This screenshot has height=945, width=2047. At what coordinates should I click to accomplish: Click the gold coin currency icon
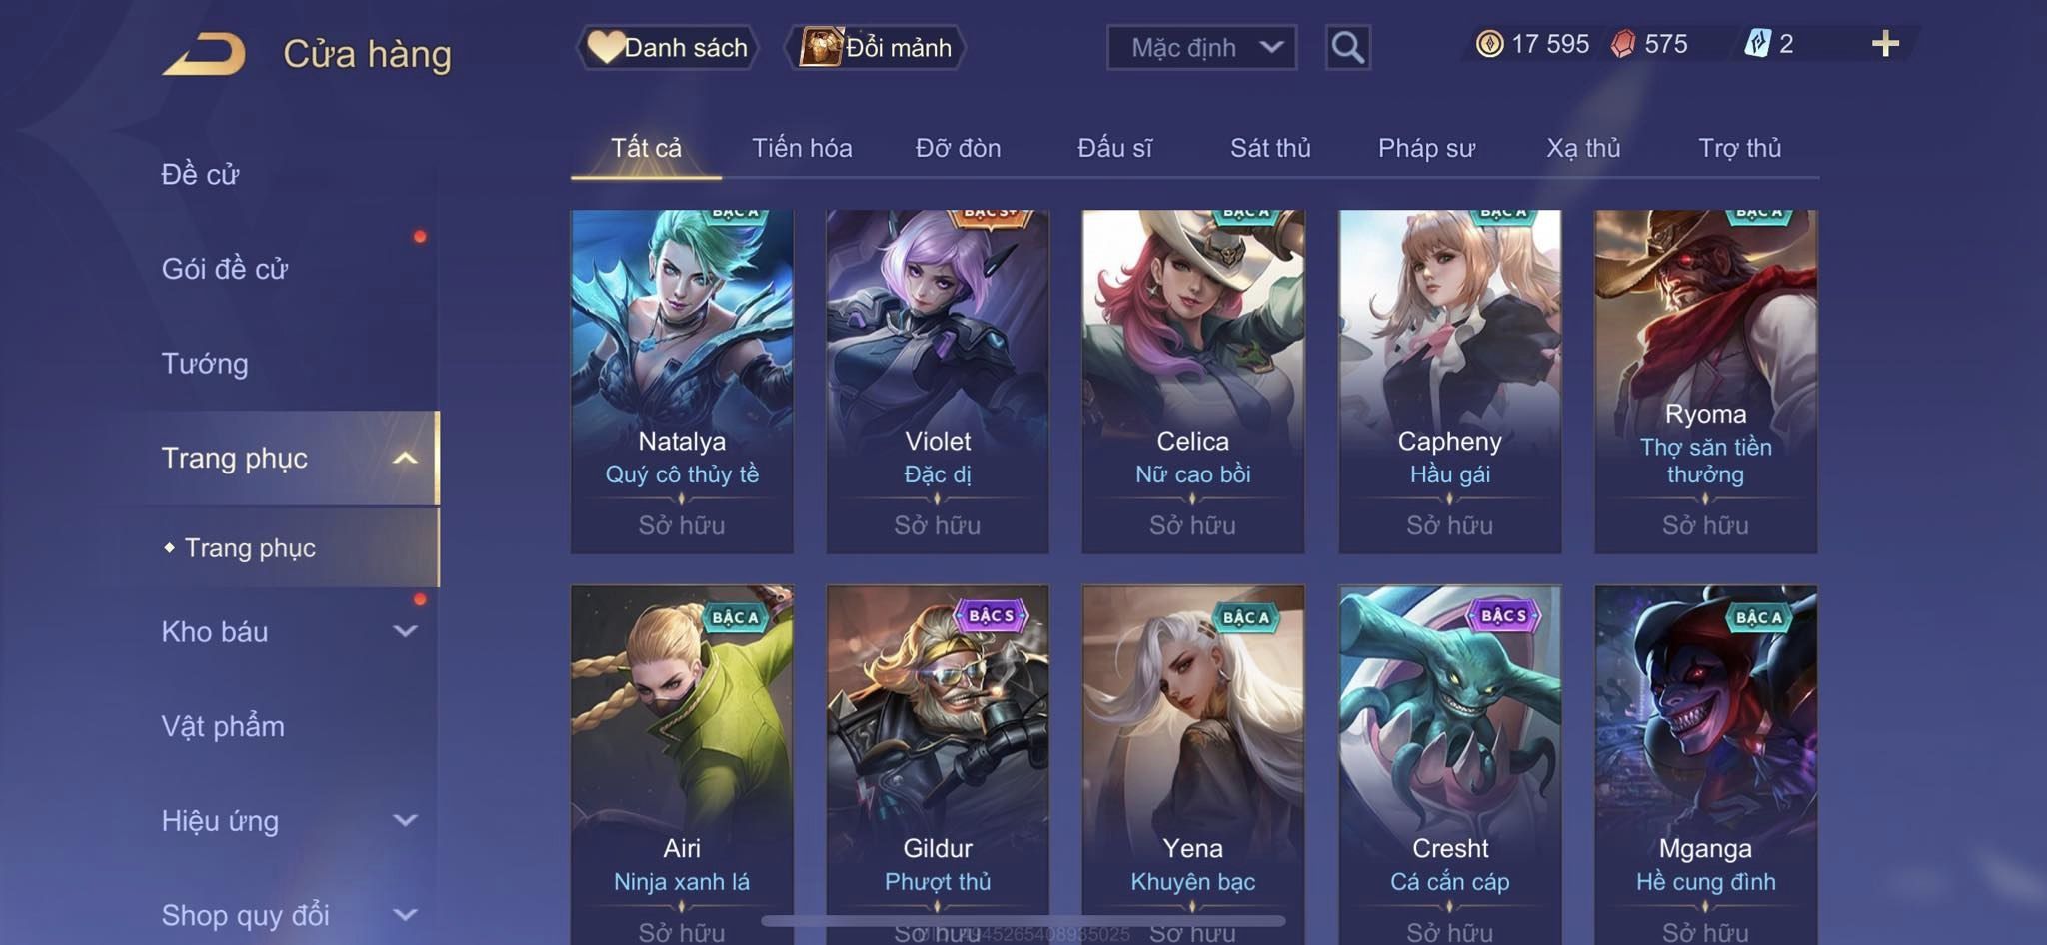tap(1489, 44)
